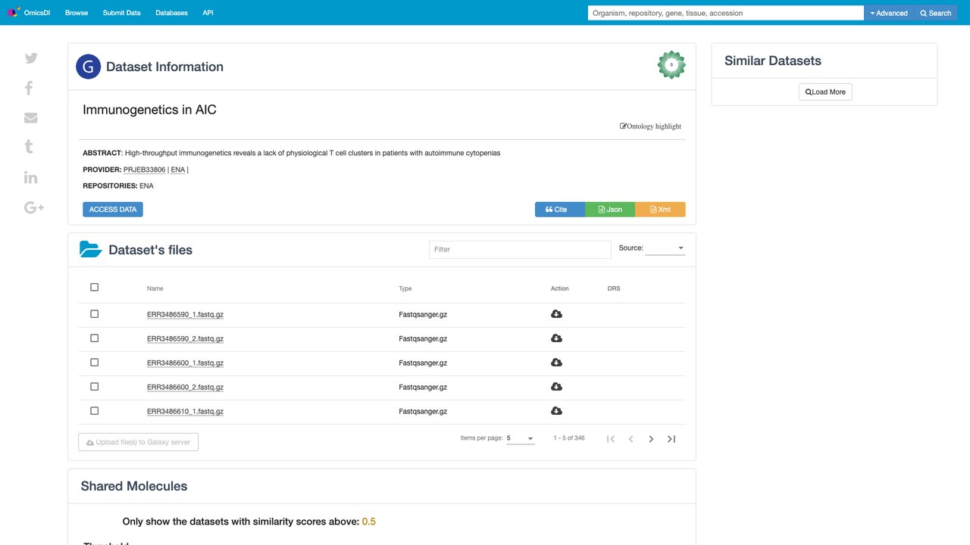This screenshot has width=970, height=545.
Task: Share dataset on Facebook
Action: [29, 88]
